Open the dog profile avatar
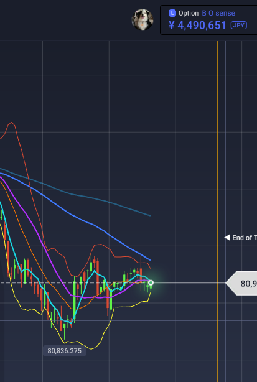Image resolution: width=257 pixels, height=382 pixels. coord(143,20)
